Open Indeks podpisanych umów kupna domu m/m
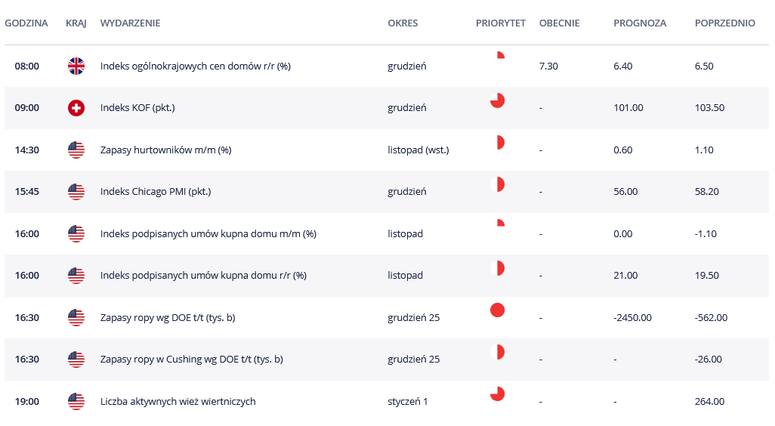The width and height of the screenshot is (775, 426). [208, 233]
